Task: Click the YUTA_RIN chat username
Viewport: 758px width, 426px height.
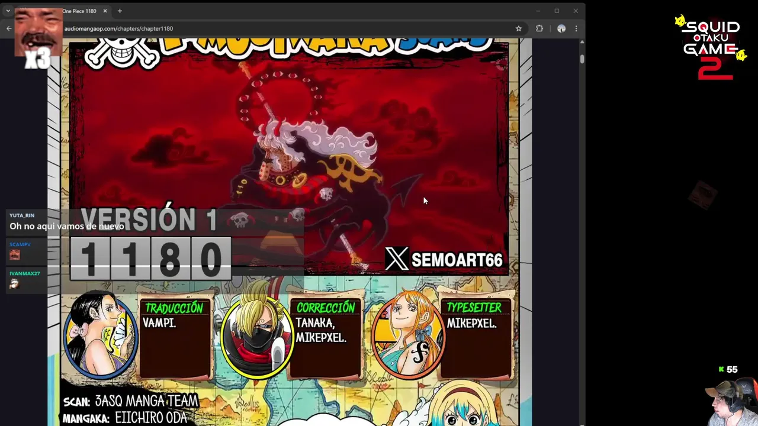Action: [x=22, y=215]
